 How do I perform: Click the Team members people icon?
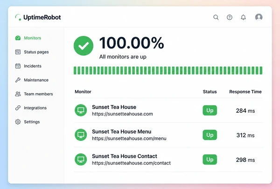coord(18,94)
